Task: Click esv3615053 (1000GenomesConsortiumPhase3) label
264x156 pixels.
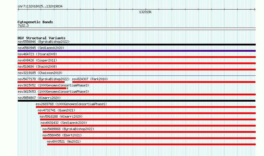Action: point(53,92)
